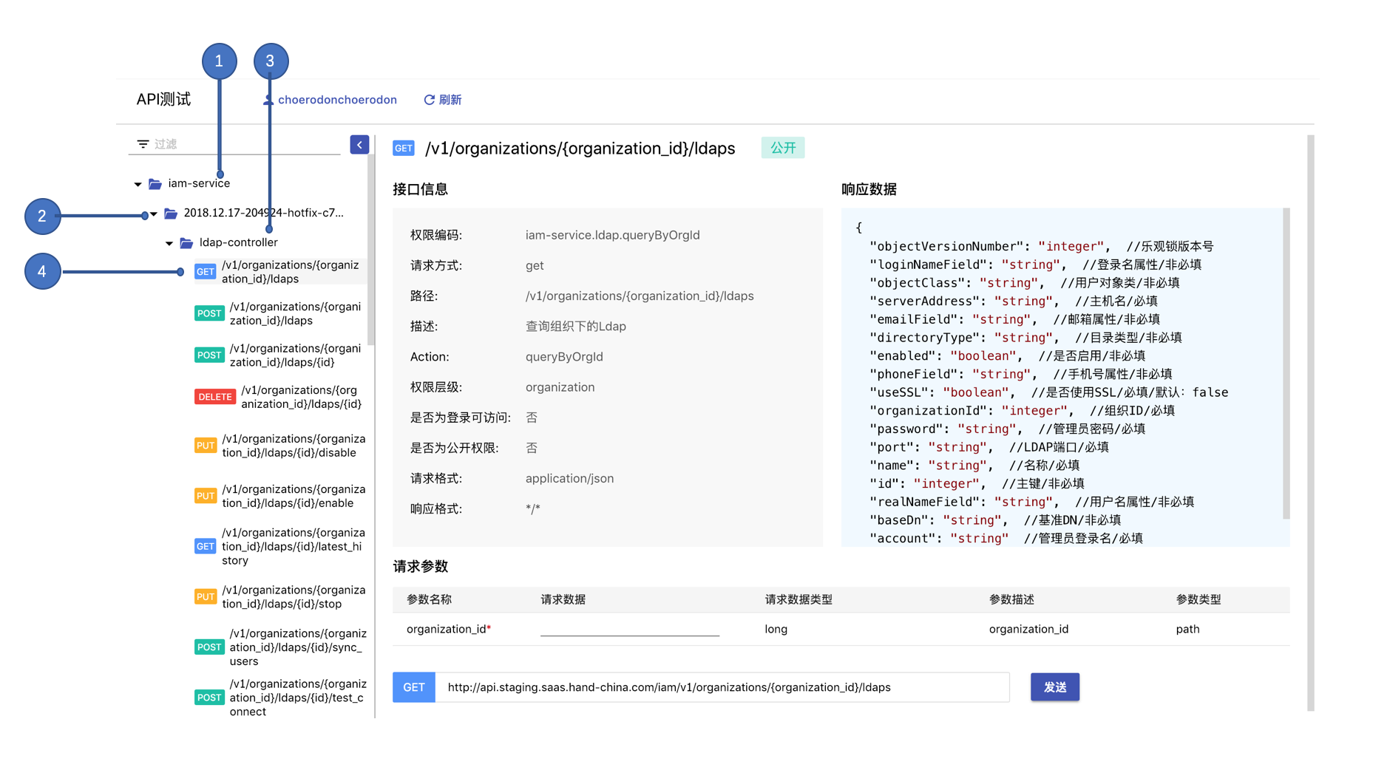This screenshot has width=1390, height=770.
Task: Click the refresh icon next to 刷新
Action: (429, 100)
